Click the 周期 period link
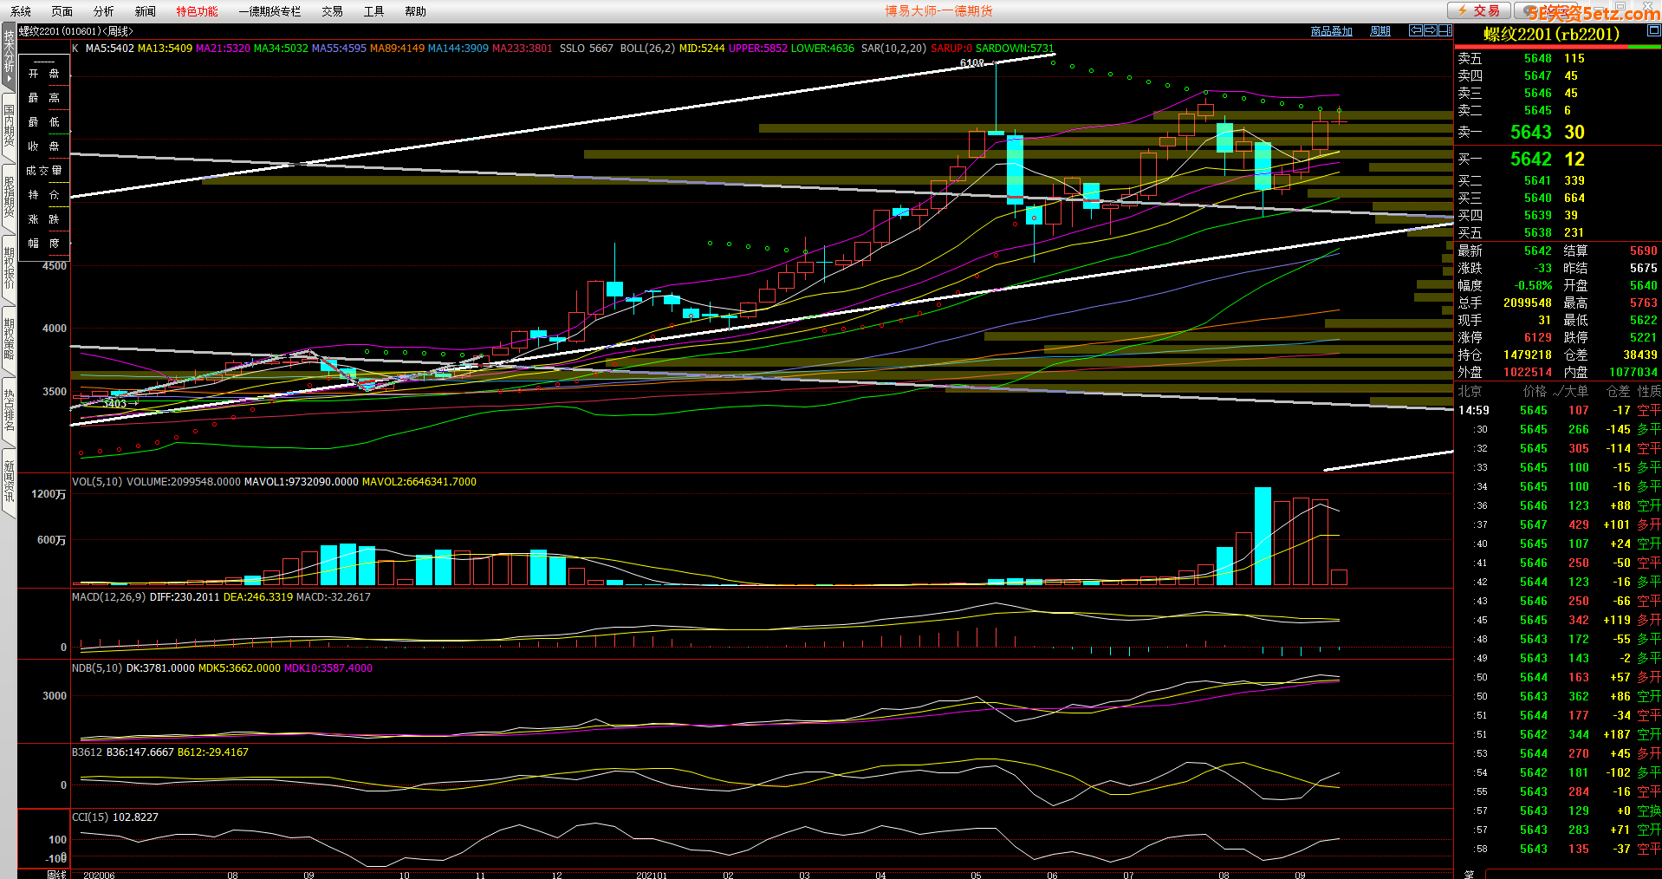Screen dimensions: 1662x879 [1380, 31]
